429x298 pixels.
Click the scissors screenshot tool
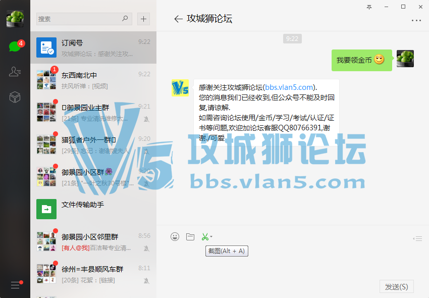click(x=204, y=237)
